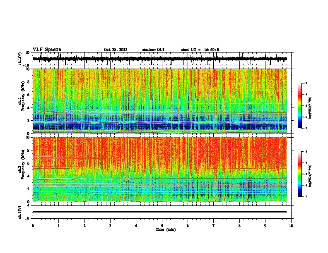Image resolution: width=328 pixels, height=253 pixels.
Task: Click the "ch.3(V)" axis label
Action: coord(20,212)
